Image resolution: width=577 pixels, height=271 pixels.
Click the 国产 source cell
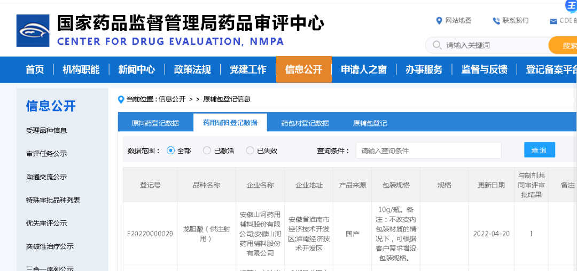point(353,234)
